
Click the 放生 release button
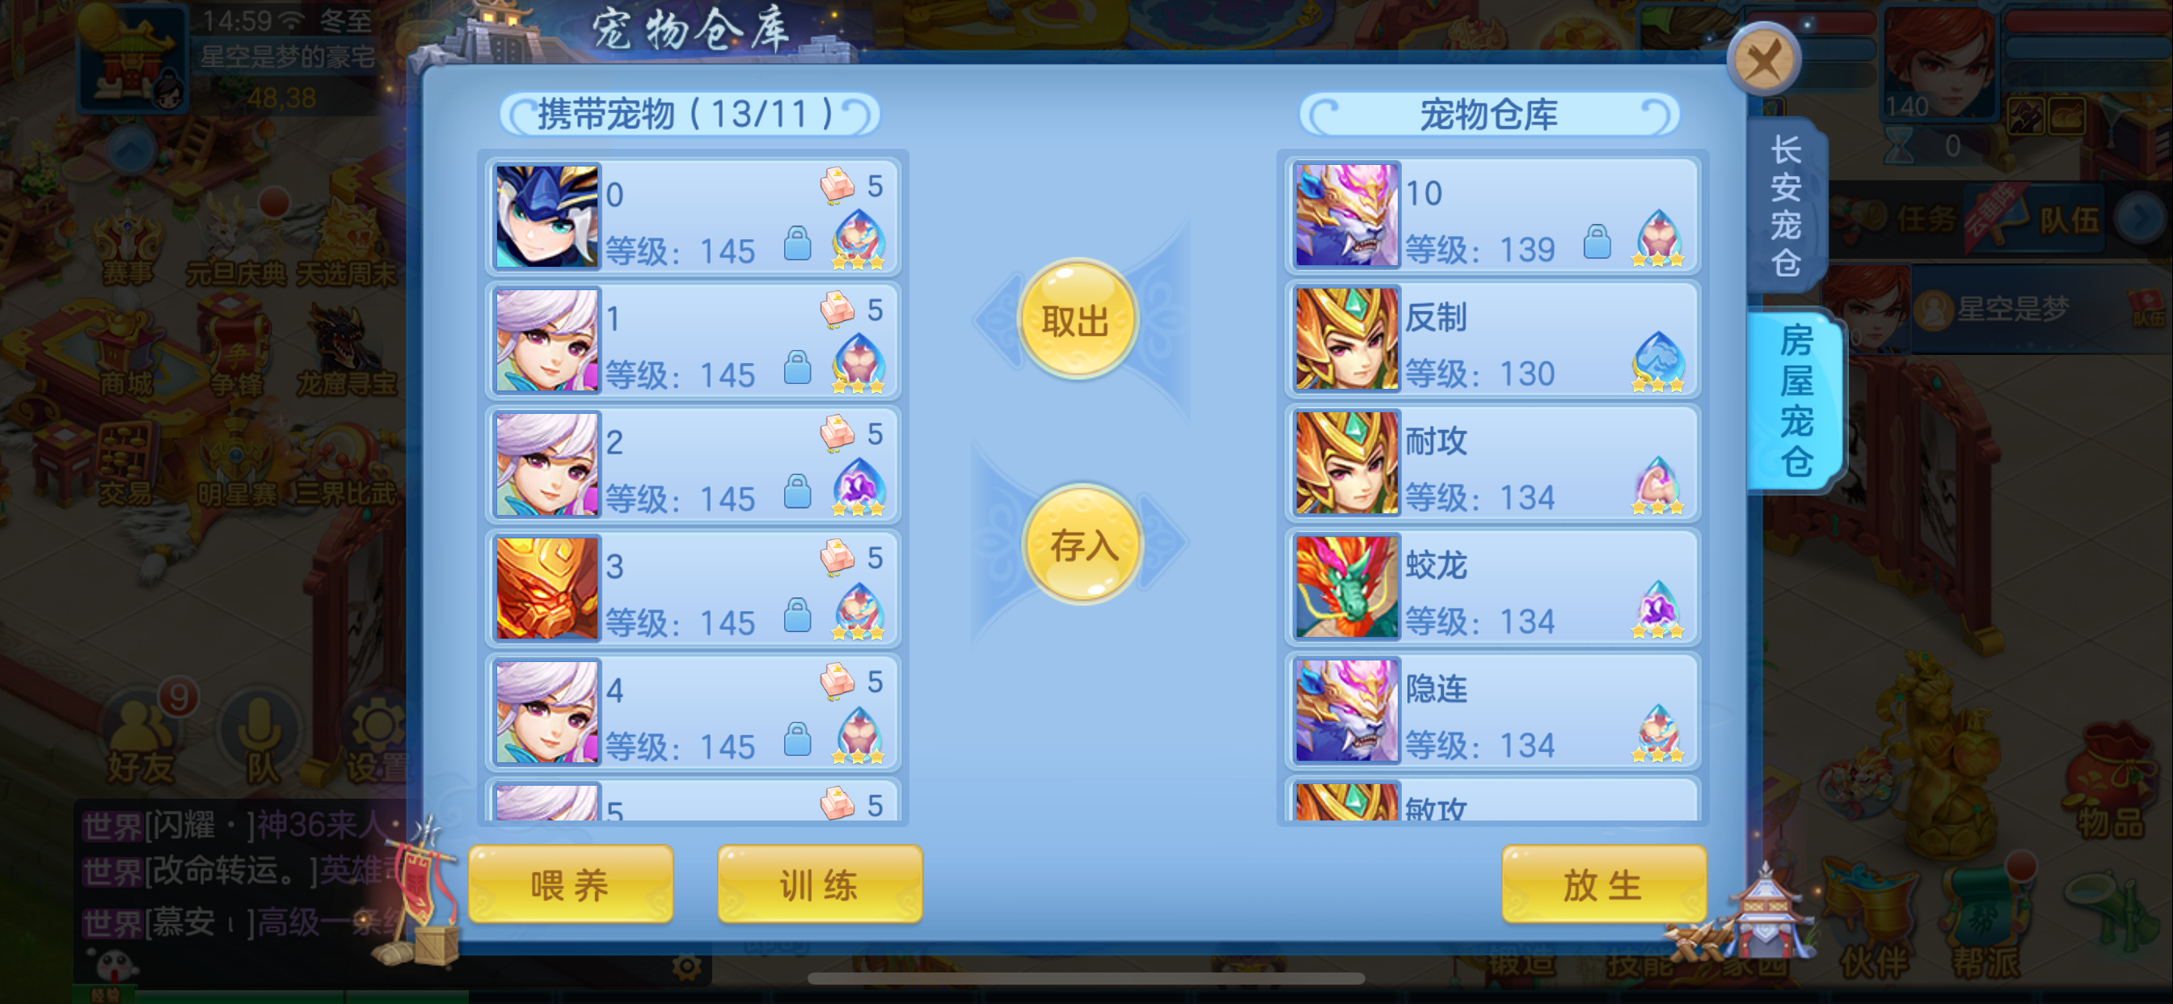(x=1604, y=885)
